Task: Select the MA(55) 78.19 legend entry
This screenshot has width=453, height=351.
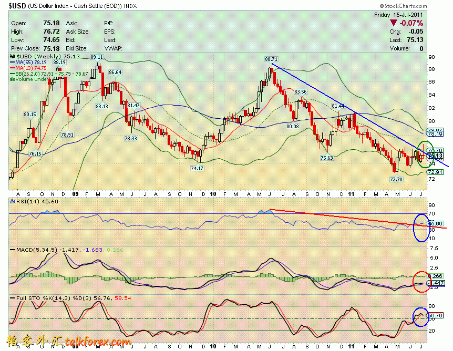Action: 33,62
